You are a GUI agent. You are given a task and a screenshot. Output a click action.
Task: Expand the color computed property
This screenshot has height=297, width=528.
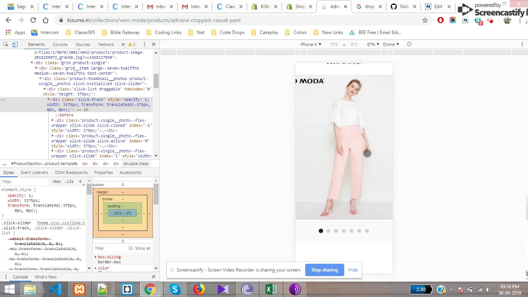96,268
